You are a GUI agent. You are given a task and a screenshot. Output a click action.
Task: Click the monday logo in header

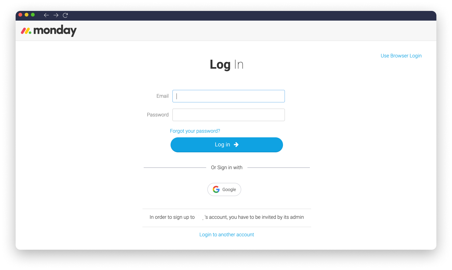49,31
